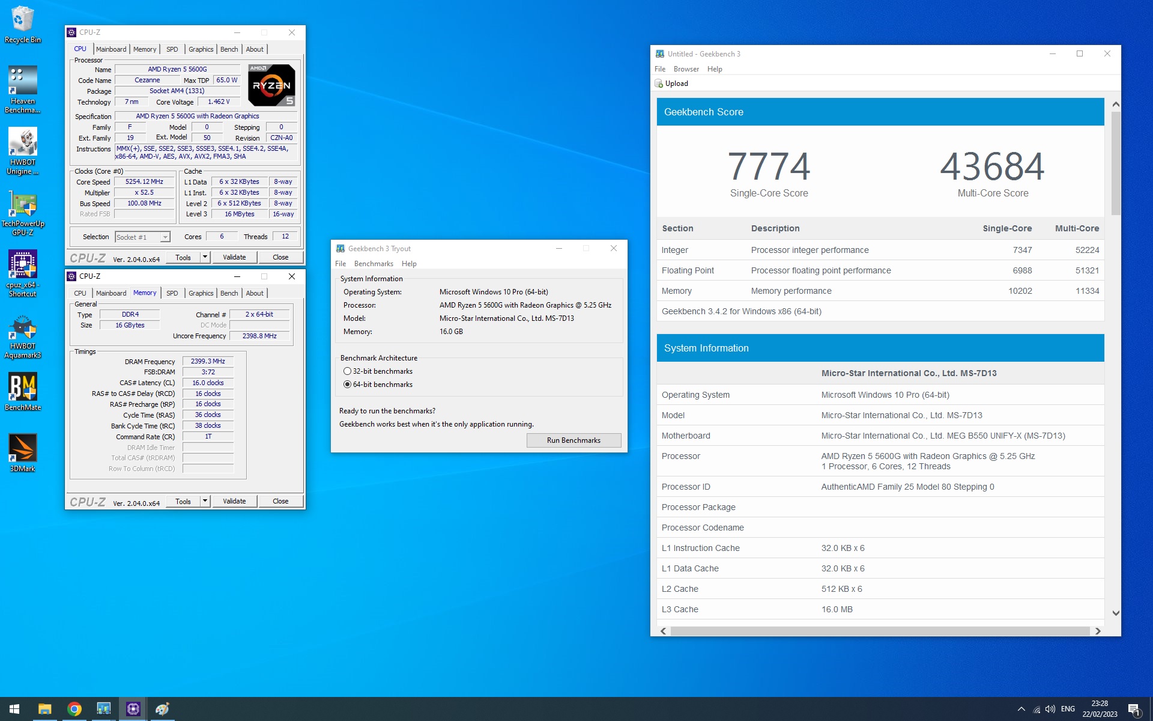Image resolution: width=1153 pixels, height=721 pixels.
Task: Open File menu in Untitled Geekbench window
Action: [660, 69]
